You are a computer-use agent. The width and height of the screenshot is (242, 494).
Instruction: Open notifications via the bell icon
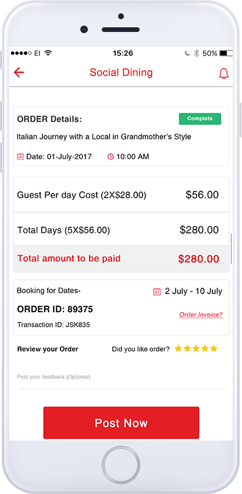pyautogui.click(x=223, y=73)
